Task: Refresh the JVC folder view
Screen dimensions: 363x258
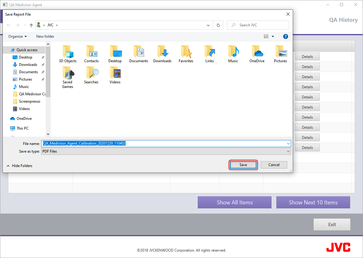Action: click(x=218, y=25)
